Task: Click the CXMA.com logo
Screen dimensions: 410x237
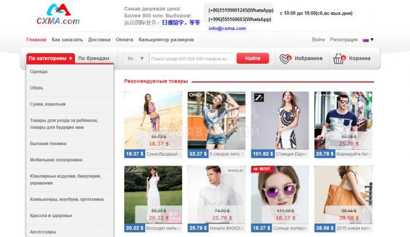Action: [x=58, y=15]
